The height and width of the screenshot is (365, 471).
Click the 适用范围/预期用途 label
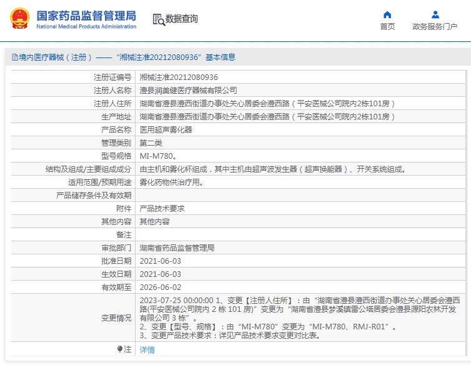100,182
